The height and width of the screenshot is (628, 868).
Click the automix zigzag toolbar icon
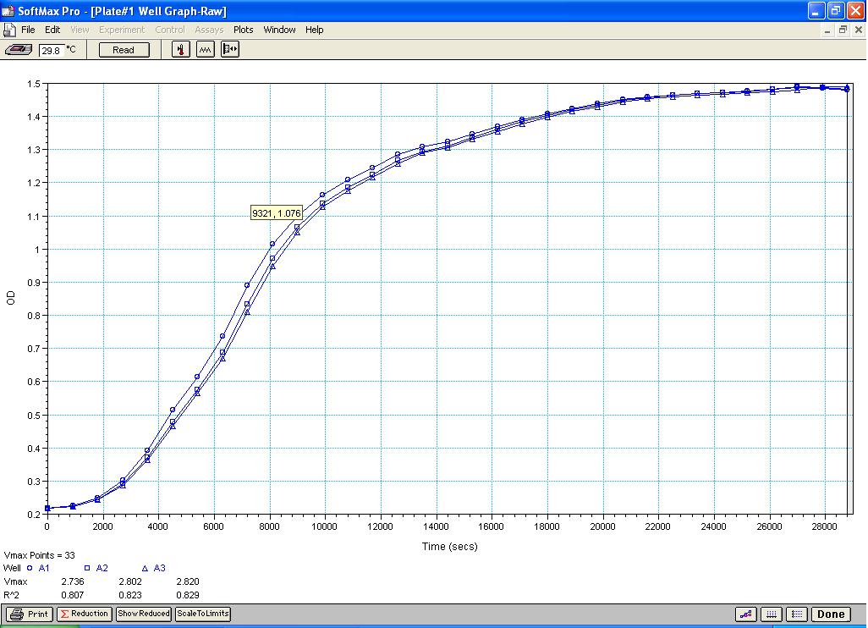click(x=206, y=50)
